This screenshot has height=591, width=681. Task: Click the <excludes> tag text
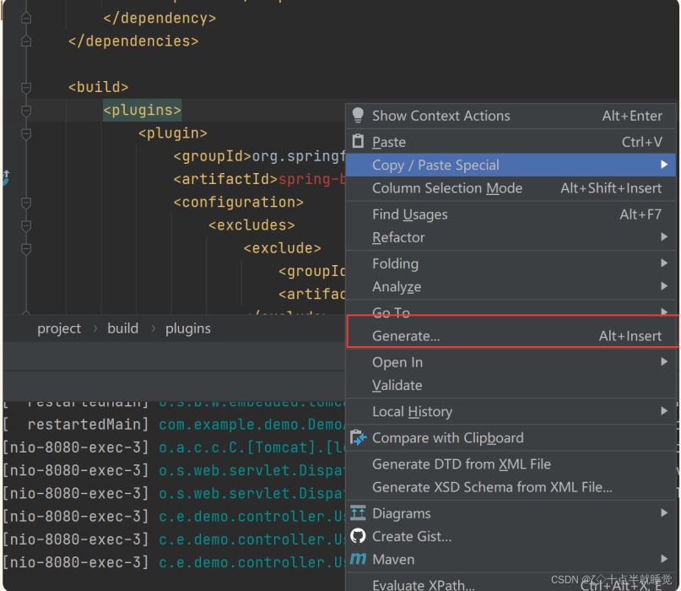(252, 225)
